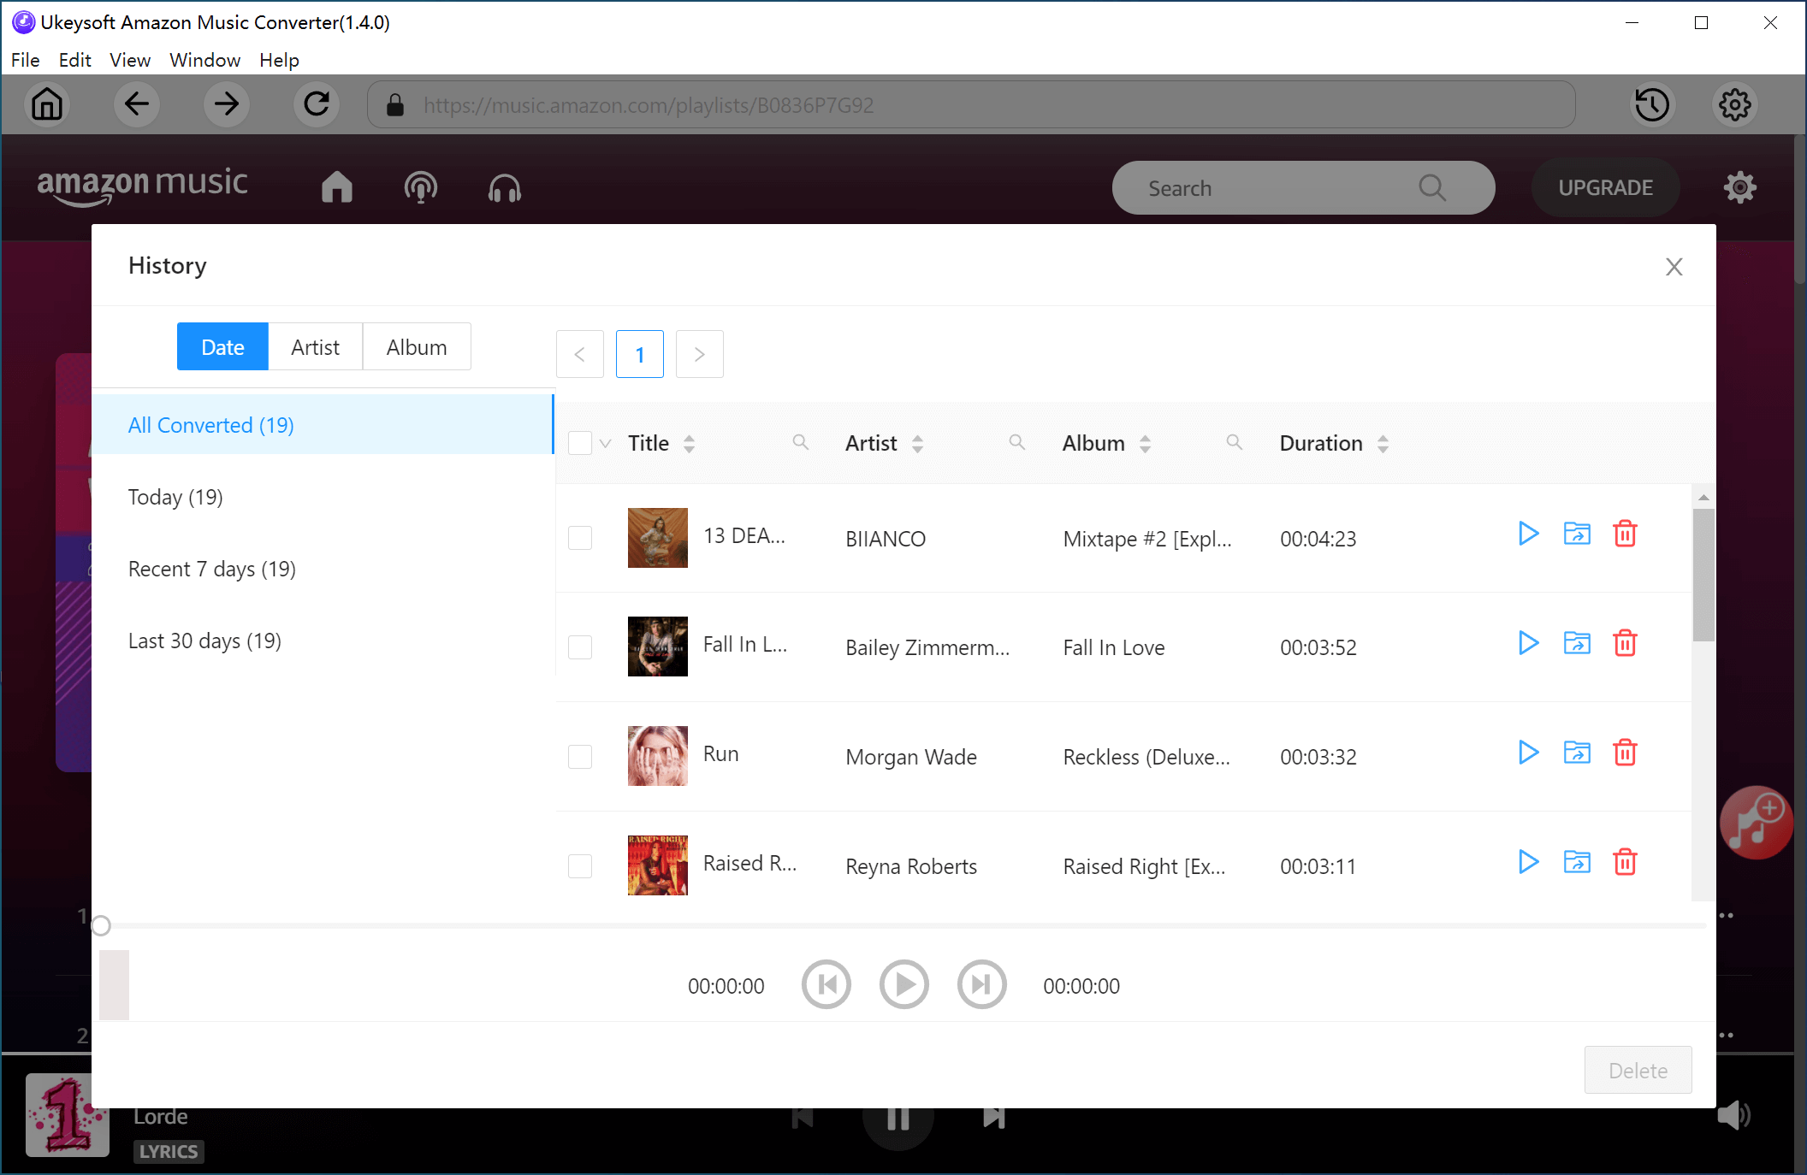Image resolution: width=1807 pixels, height=1175 pixels.
Task: Open the conversion history panel
Action: pos(1652,104)
